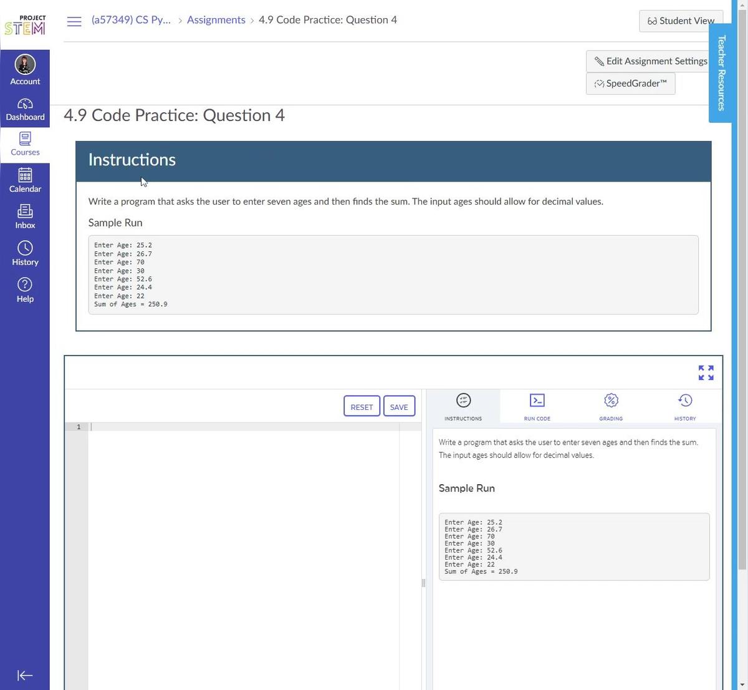Open the History sidebar icon
This screenshot has height=690, width=748.
25,252
